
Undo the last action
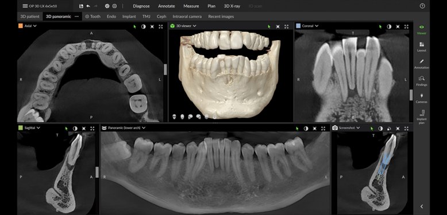pos(88,6)
